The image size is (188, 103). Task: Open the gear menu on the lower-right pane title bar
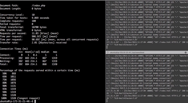coord(186,53)
